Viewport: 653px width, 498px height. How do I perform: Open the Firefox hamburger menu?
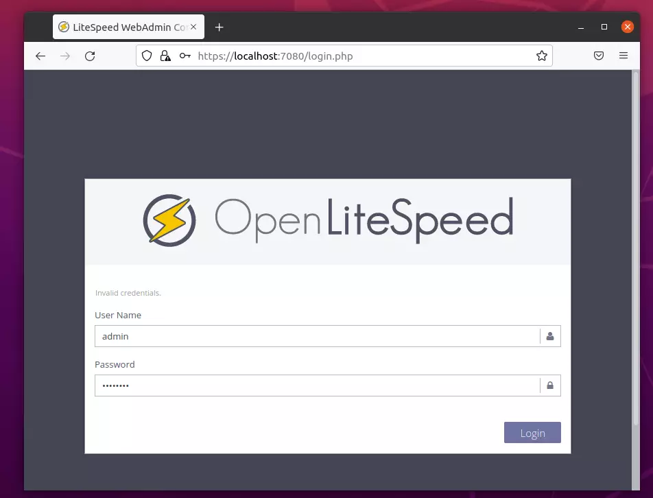pos(623,56)
